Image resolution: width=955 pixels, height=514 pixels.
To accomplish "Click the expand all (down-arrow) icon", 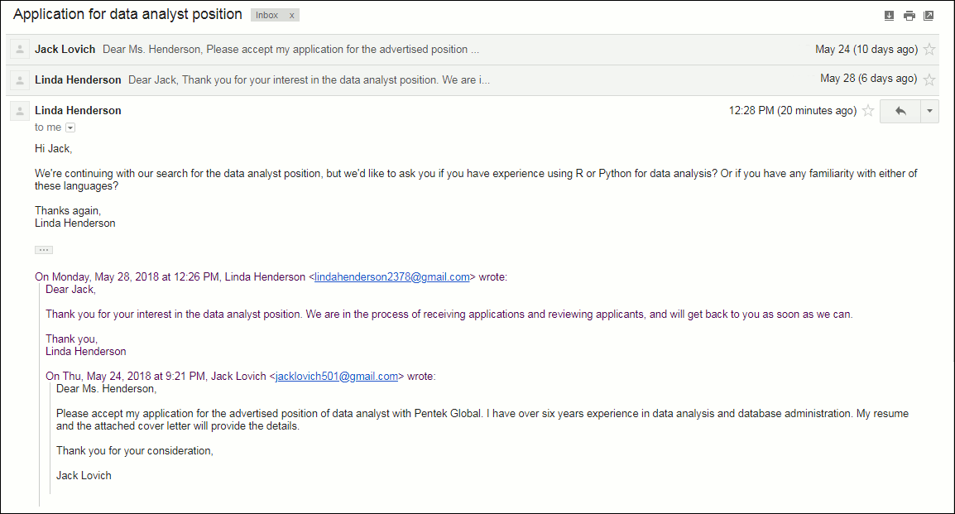I will (x=890, y=16).
